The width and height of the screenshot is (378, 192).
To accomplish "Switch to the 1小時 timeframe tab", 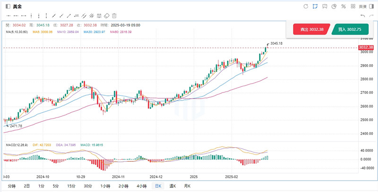I will 105,186.
